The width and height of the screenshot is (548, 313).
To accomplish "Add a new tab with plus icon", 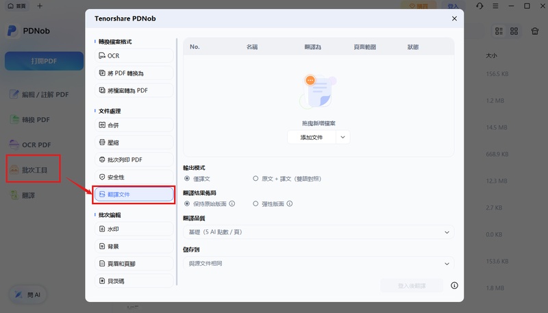I will coord(40,6).
